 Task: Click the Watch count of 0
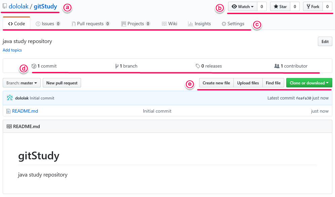coord(262,7)
